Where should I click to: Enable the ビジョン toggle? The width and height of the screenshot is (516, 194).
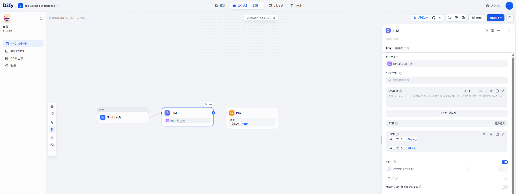pos(504,178)
